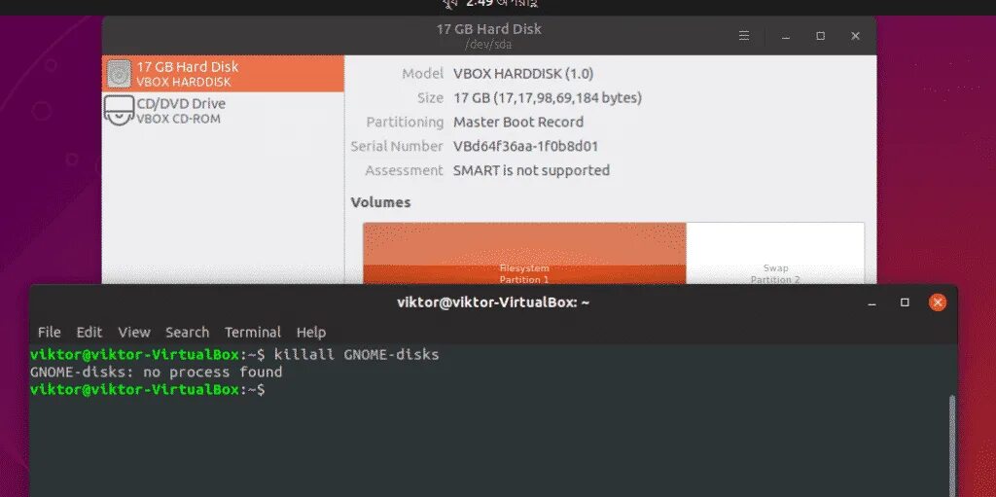Viewport: 996px width, 497px height.
Task: Click the terminal's vertical scrollbar
Action: point(951,444)
